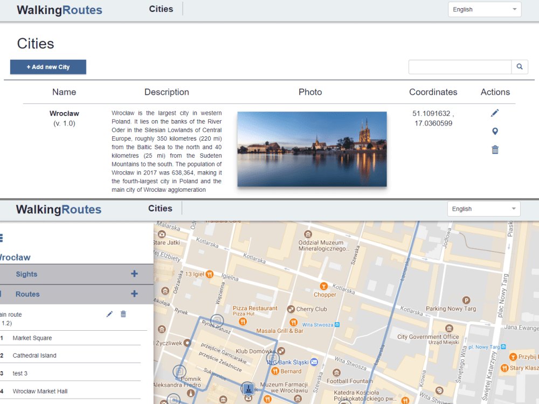Click Życzliwek marker on map
Image resolution: width=539 pixels, height=404 pixels.
coord(187,343)
